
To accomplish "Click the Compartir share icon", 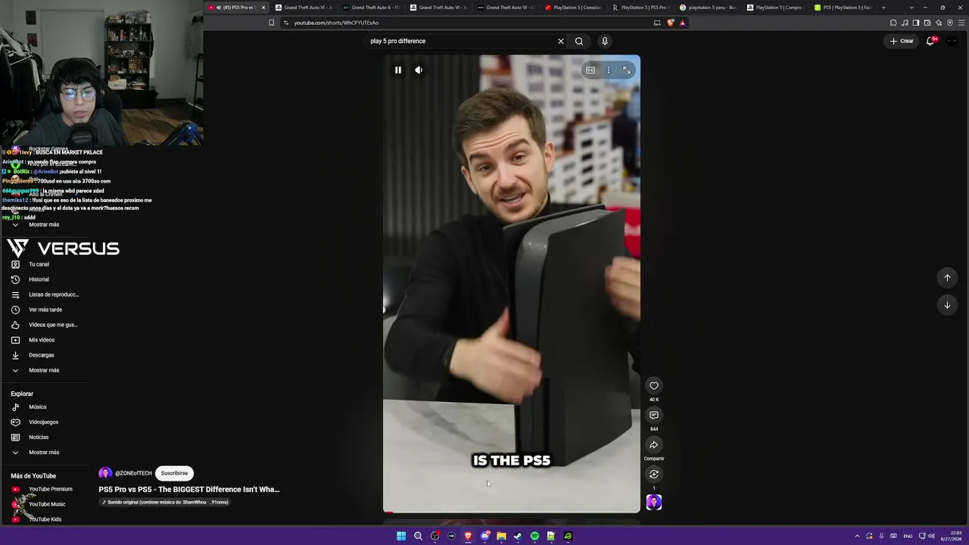I will pyautogui.click(x=654, y=445).
